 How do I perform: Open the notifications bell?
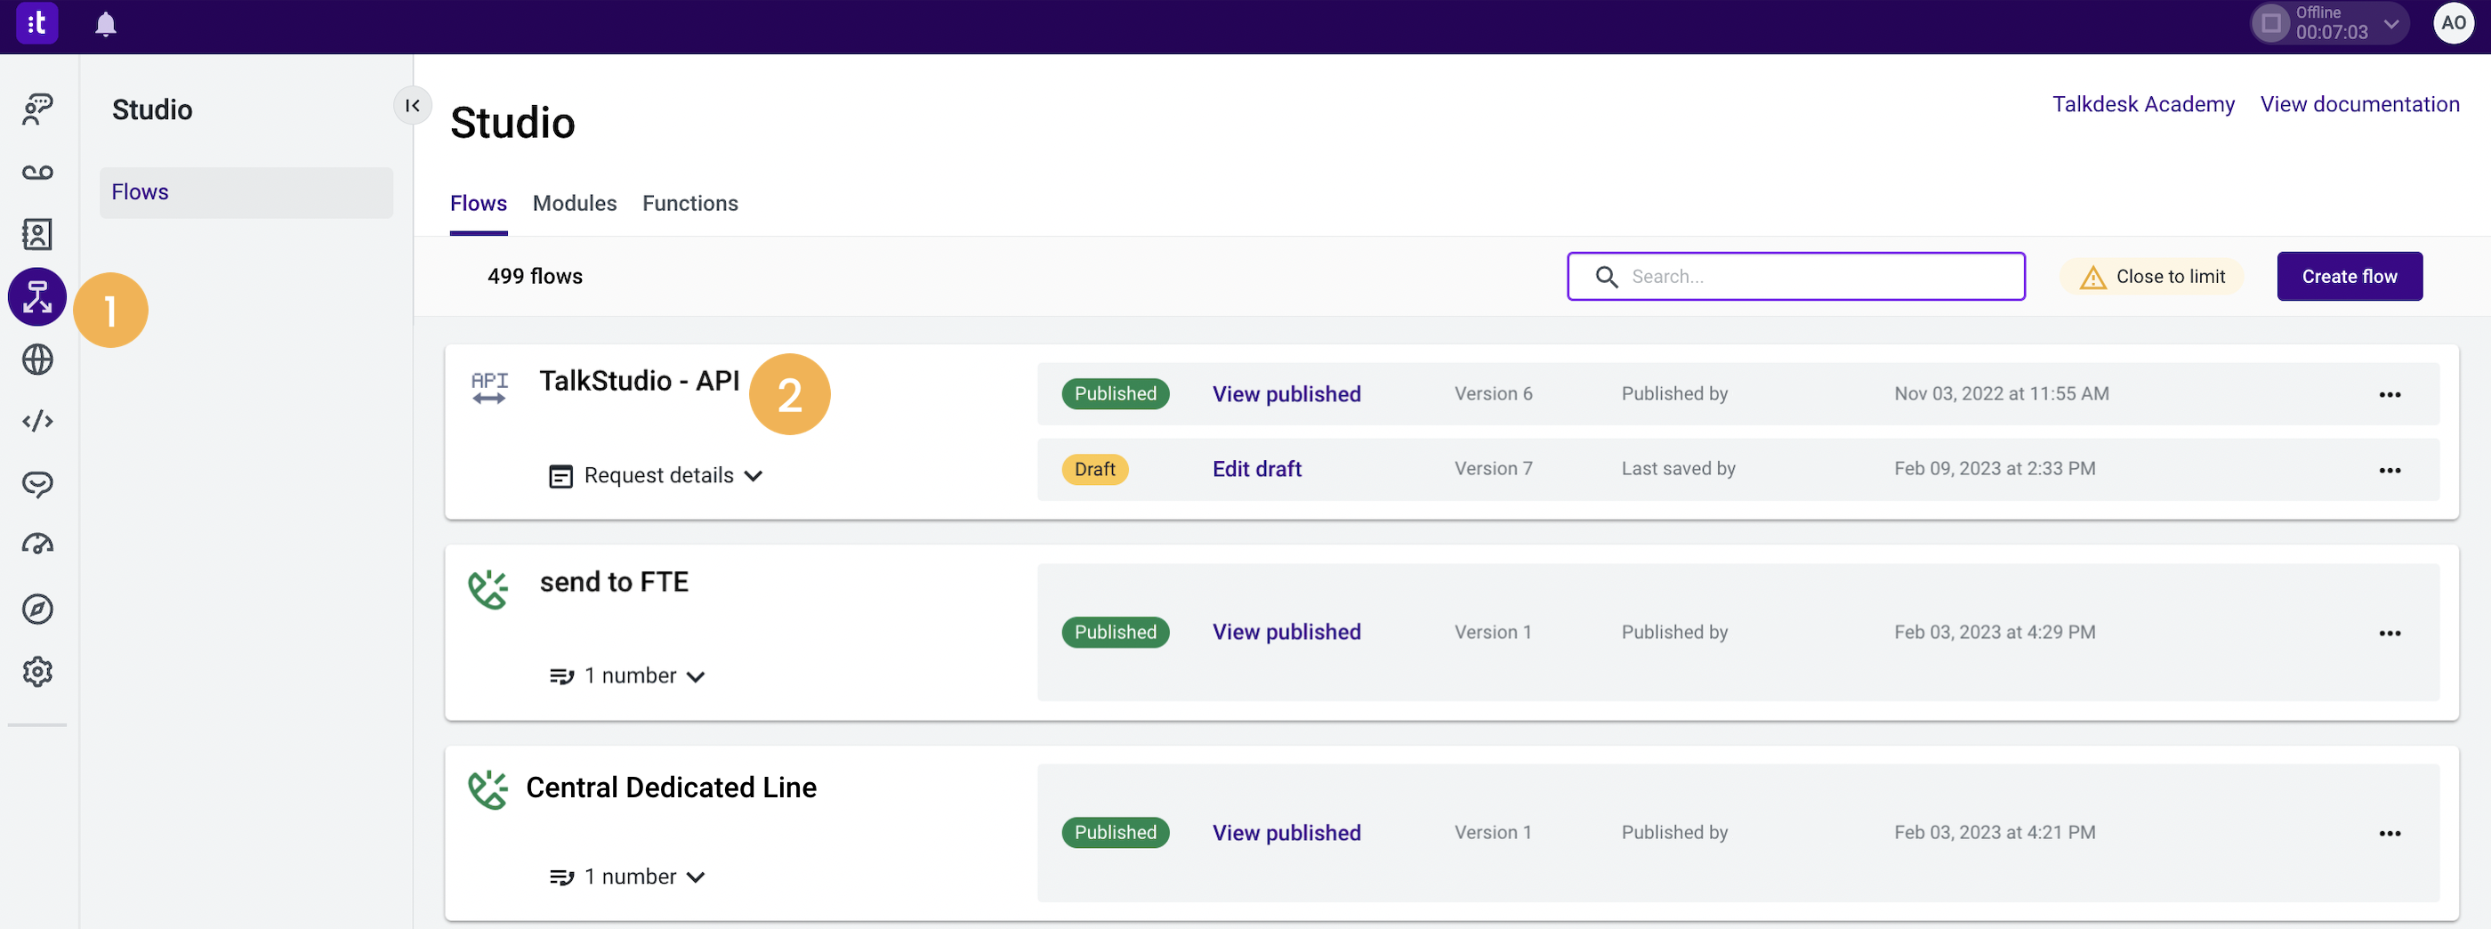[105, 24]
